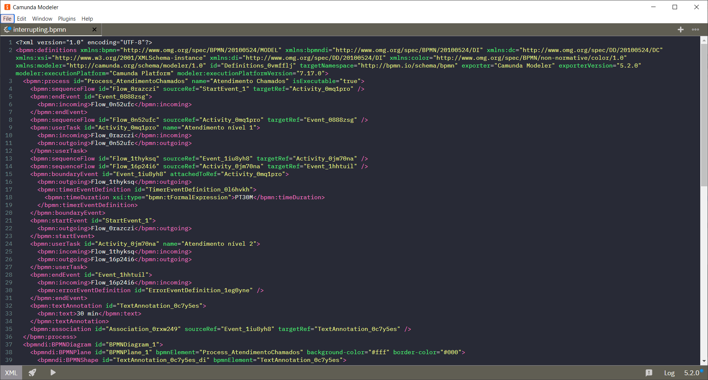The height and width of the screenshot is (380, 708).
Task: Click "Flow_1thyksq" sequenceFlow id on line 13
Action: point(134,158)
